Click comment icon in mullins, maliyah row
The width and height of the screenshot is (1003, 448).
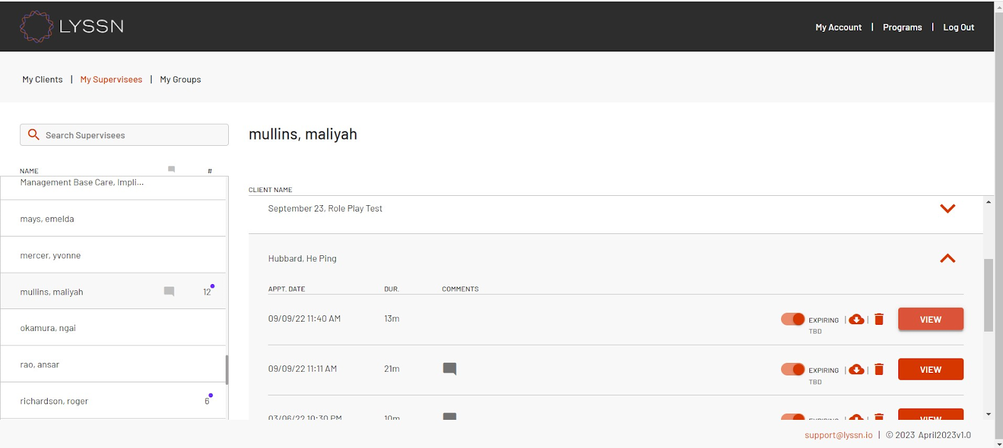pyautogui.click(x=169, y=291)
